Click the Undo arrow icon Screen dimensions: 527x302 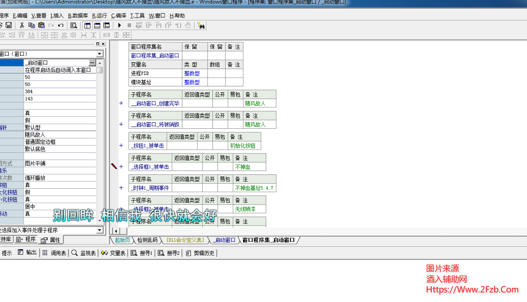click(61, 25)
